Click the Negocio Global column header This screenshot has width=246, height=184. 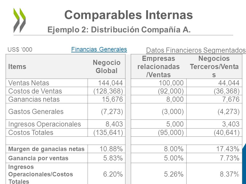pos(107,66)
